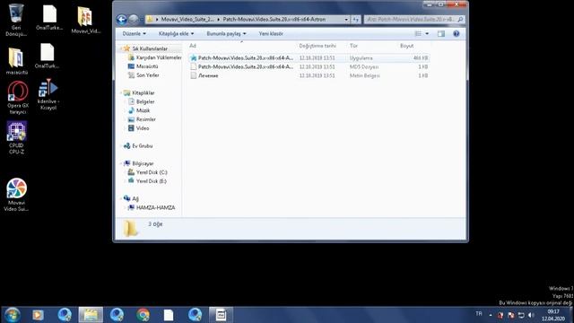The image size is (574, 323).
Task: Select the Patch file of type Uygulama
Action: [x=309, y=57]
